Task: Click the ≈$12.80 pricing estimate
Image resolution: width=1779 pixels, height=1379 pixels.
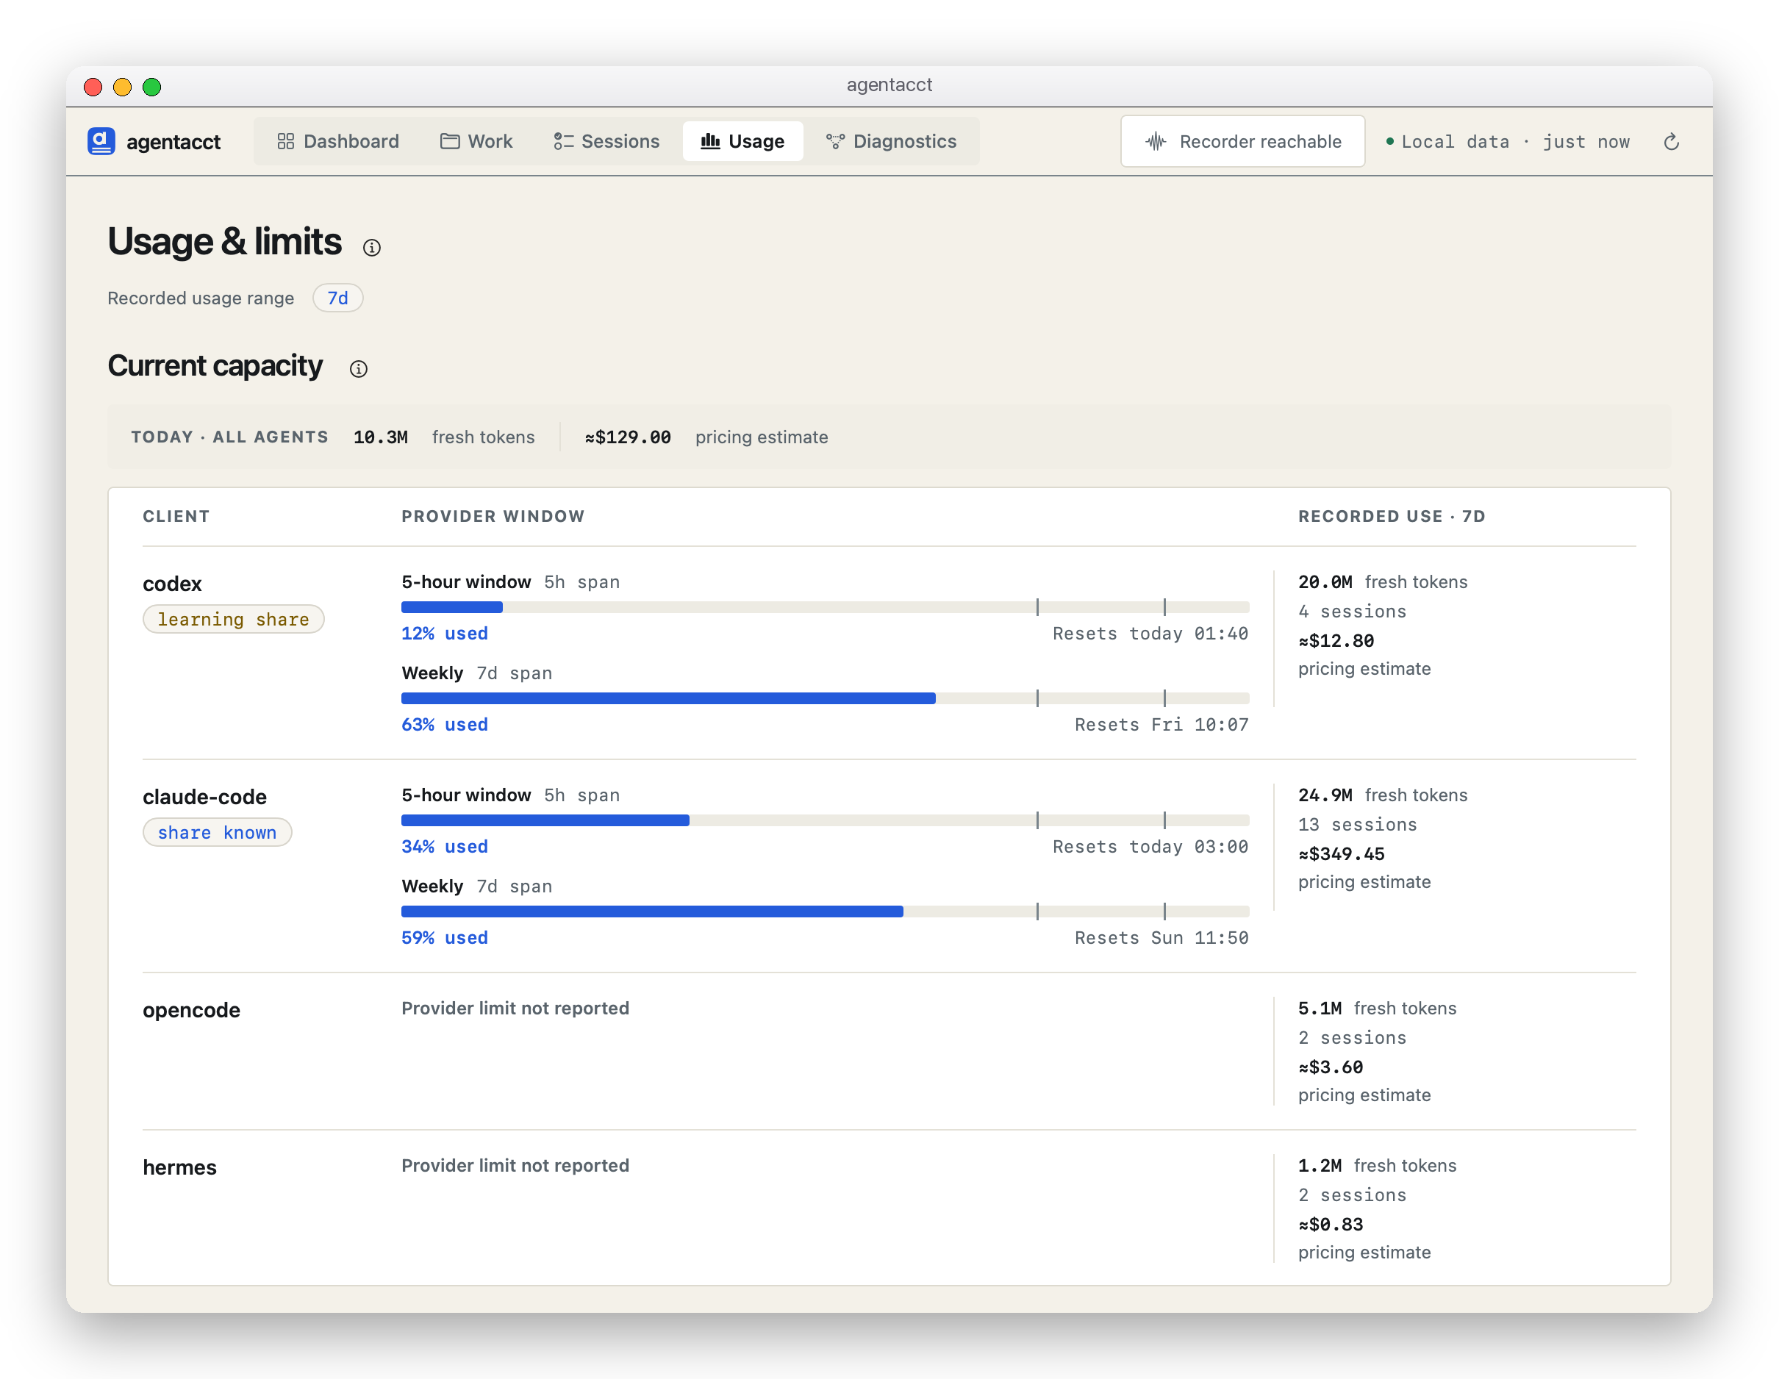Action: 1336,641
